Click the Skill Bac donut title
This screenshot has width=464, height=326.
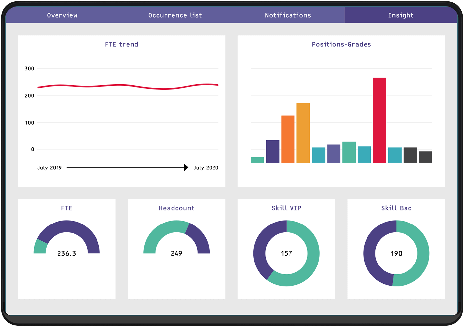396,208
